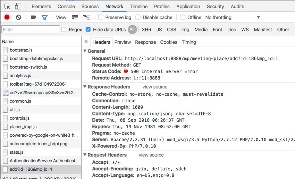
Task: Click the image icon beside csi?v=2&s=mapsapi3
Action: pyautogui.click(x=6, y=93)
